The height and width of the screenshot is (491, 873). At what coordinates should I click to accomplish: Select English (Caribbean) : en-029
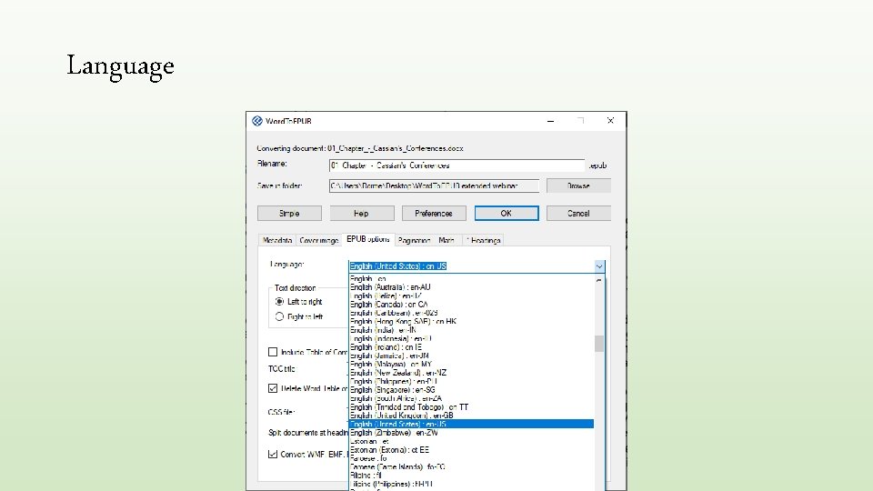(471, 313)
